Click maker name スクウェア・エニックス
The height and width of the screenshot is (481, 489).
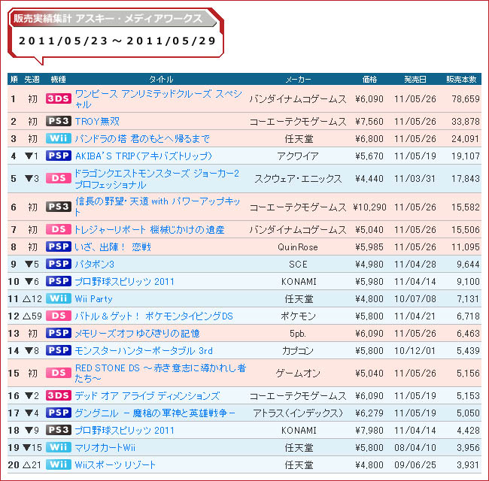pos(298,179)
